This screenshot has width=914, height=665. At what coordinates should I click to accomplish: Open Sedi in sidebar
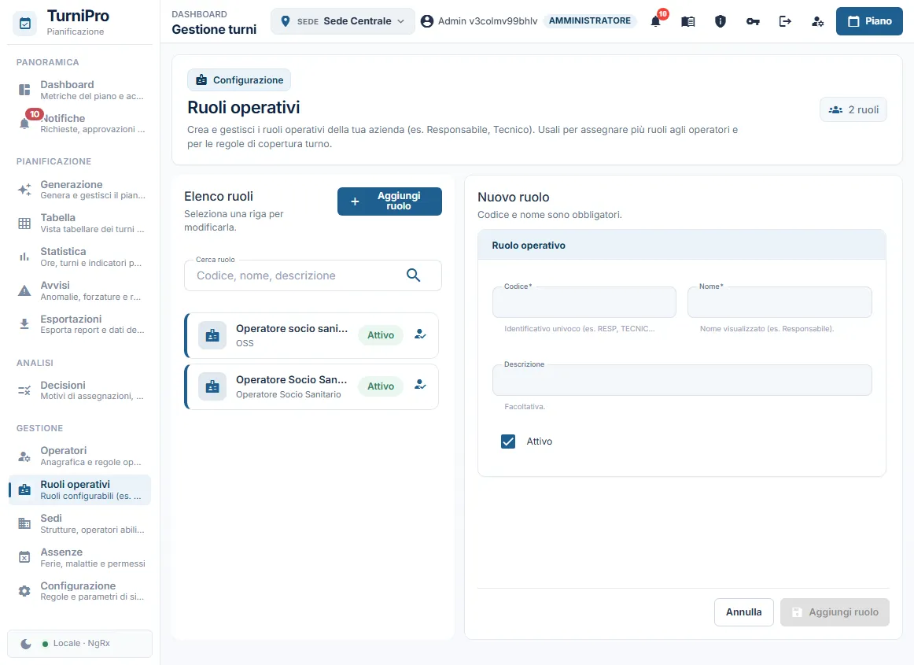point(80,523)
